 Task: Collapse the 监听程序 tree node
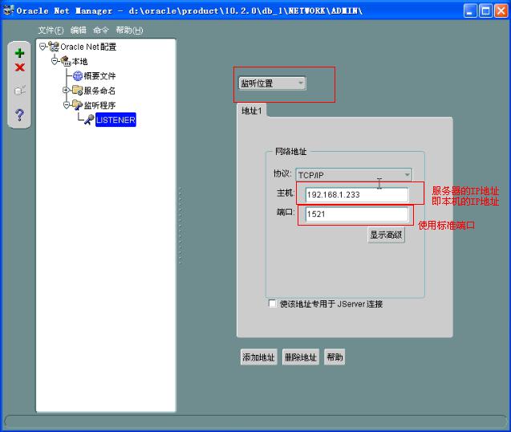coord(66,105)
